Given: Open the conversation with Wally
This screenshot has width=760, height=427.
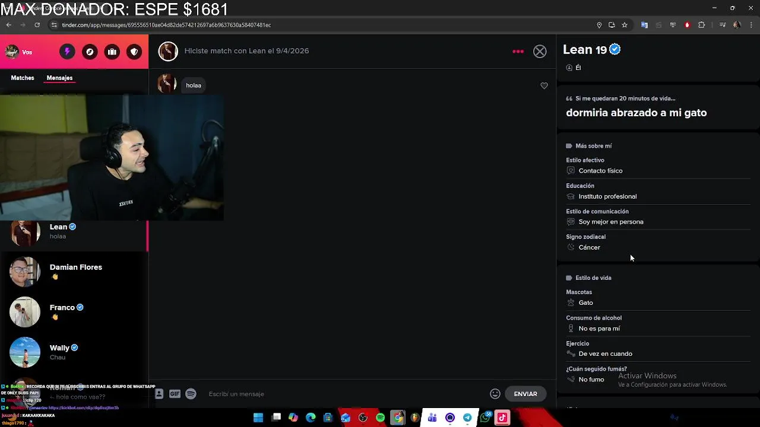Looking at the screenshot, I should point(74,352).
